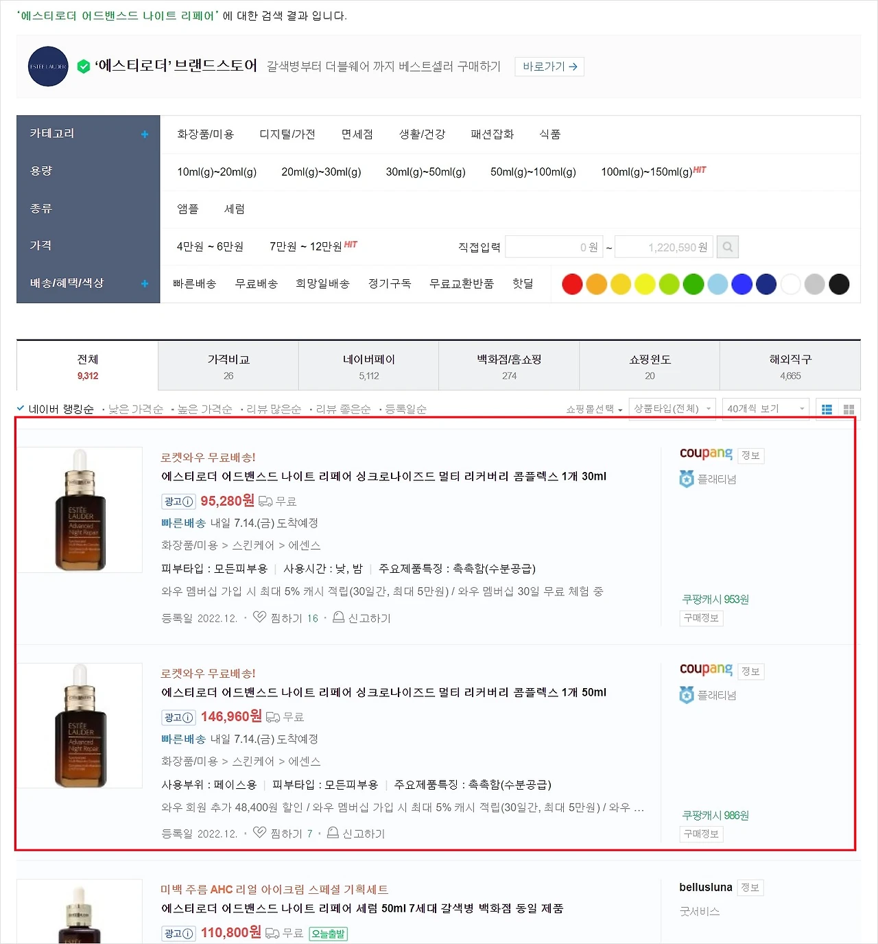Click the 바로가기 brand store button
The image size is (878, 944).
tap(549, 67)
